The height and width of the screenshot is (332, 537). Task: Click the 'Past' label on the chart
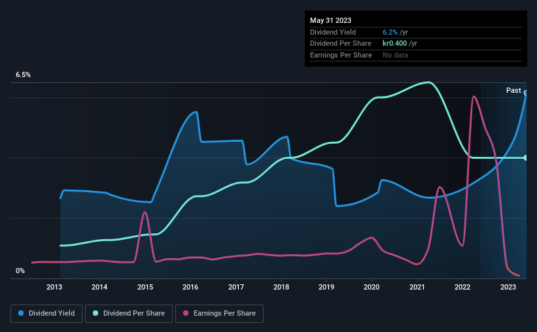(x=513, y=90)
